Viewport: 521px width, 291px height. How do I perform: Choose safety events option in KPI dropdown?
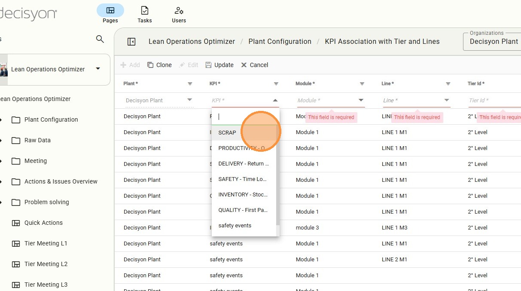(235, 226)
